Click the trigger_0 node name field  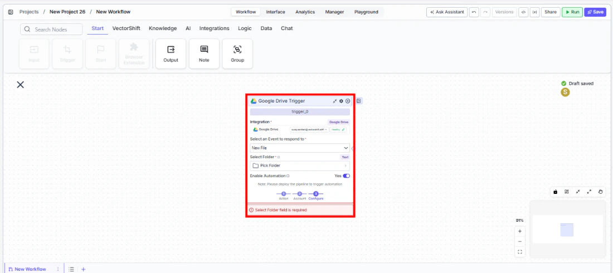[x=300, y=112]
